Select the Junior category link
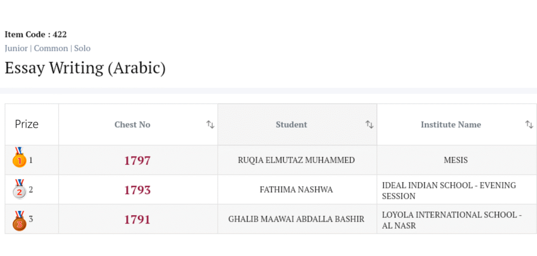 16,48
